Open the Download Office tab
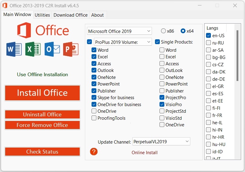The width and height of the screenshot is (245, 172). [70, 15]
